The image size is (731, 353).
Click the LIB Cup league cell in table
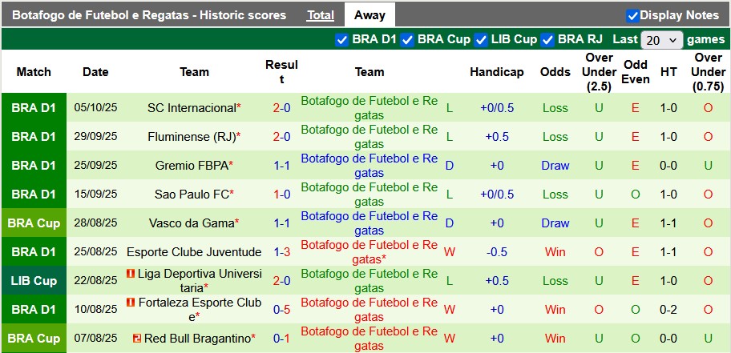tap(34, 281)
